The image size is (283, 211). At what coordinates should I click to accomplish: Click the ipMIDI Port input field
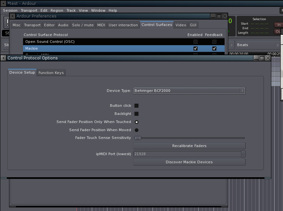click(x=187, y=154)
